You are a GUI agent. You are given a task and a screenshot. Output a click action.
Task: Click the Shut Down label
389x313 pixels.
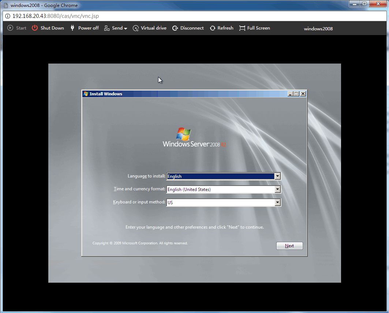click(x=52, y=28)
